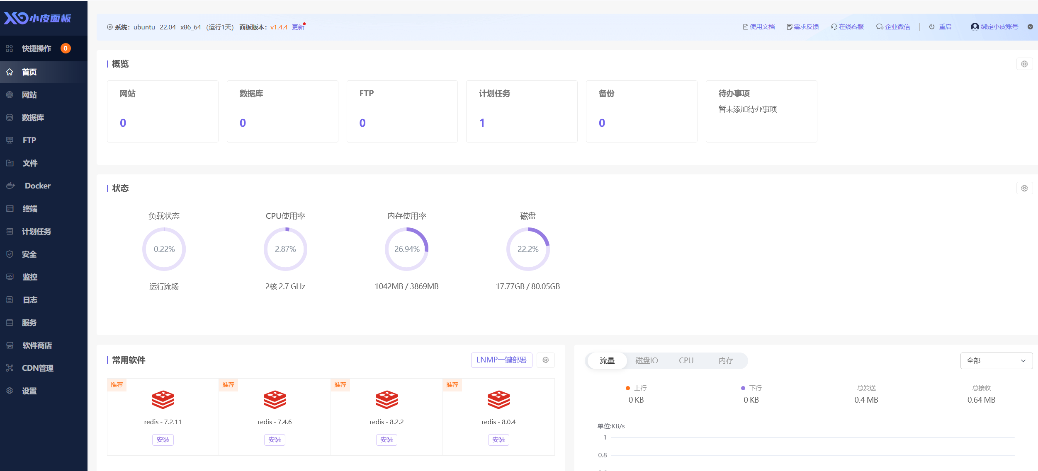Click the 终端 terminal icon
1038x471 pixels.
pyautogui.click(x=10, y=209)
